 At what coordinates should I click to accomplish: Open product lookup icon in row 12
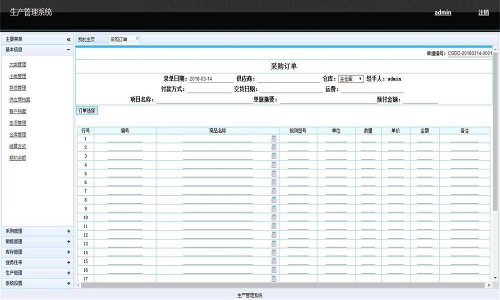click(273, 235)
